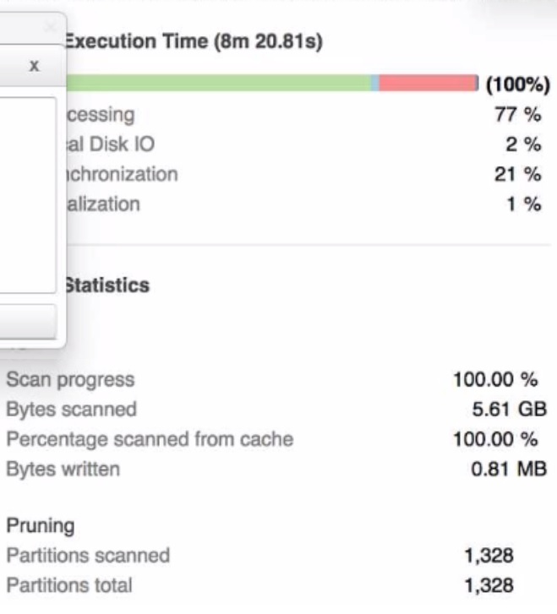Select the 2 % Disk IO value
Viewport: 557px width, 614px height.
click(x=523, y=144)
